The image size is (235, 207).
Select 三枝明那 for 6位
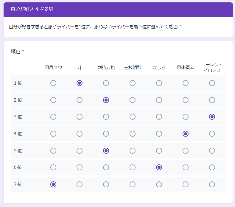click(x=133, y=167)
